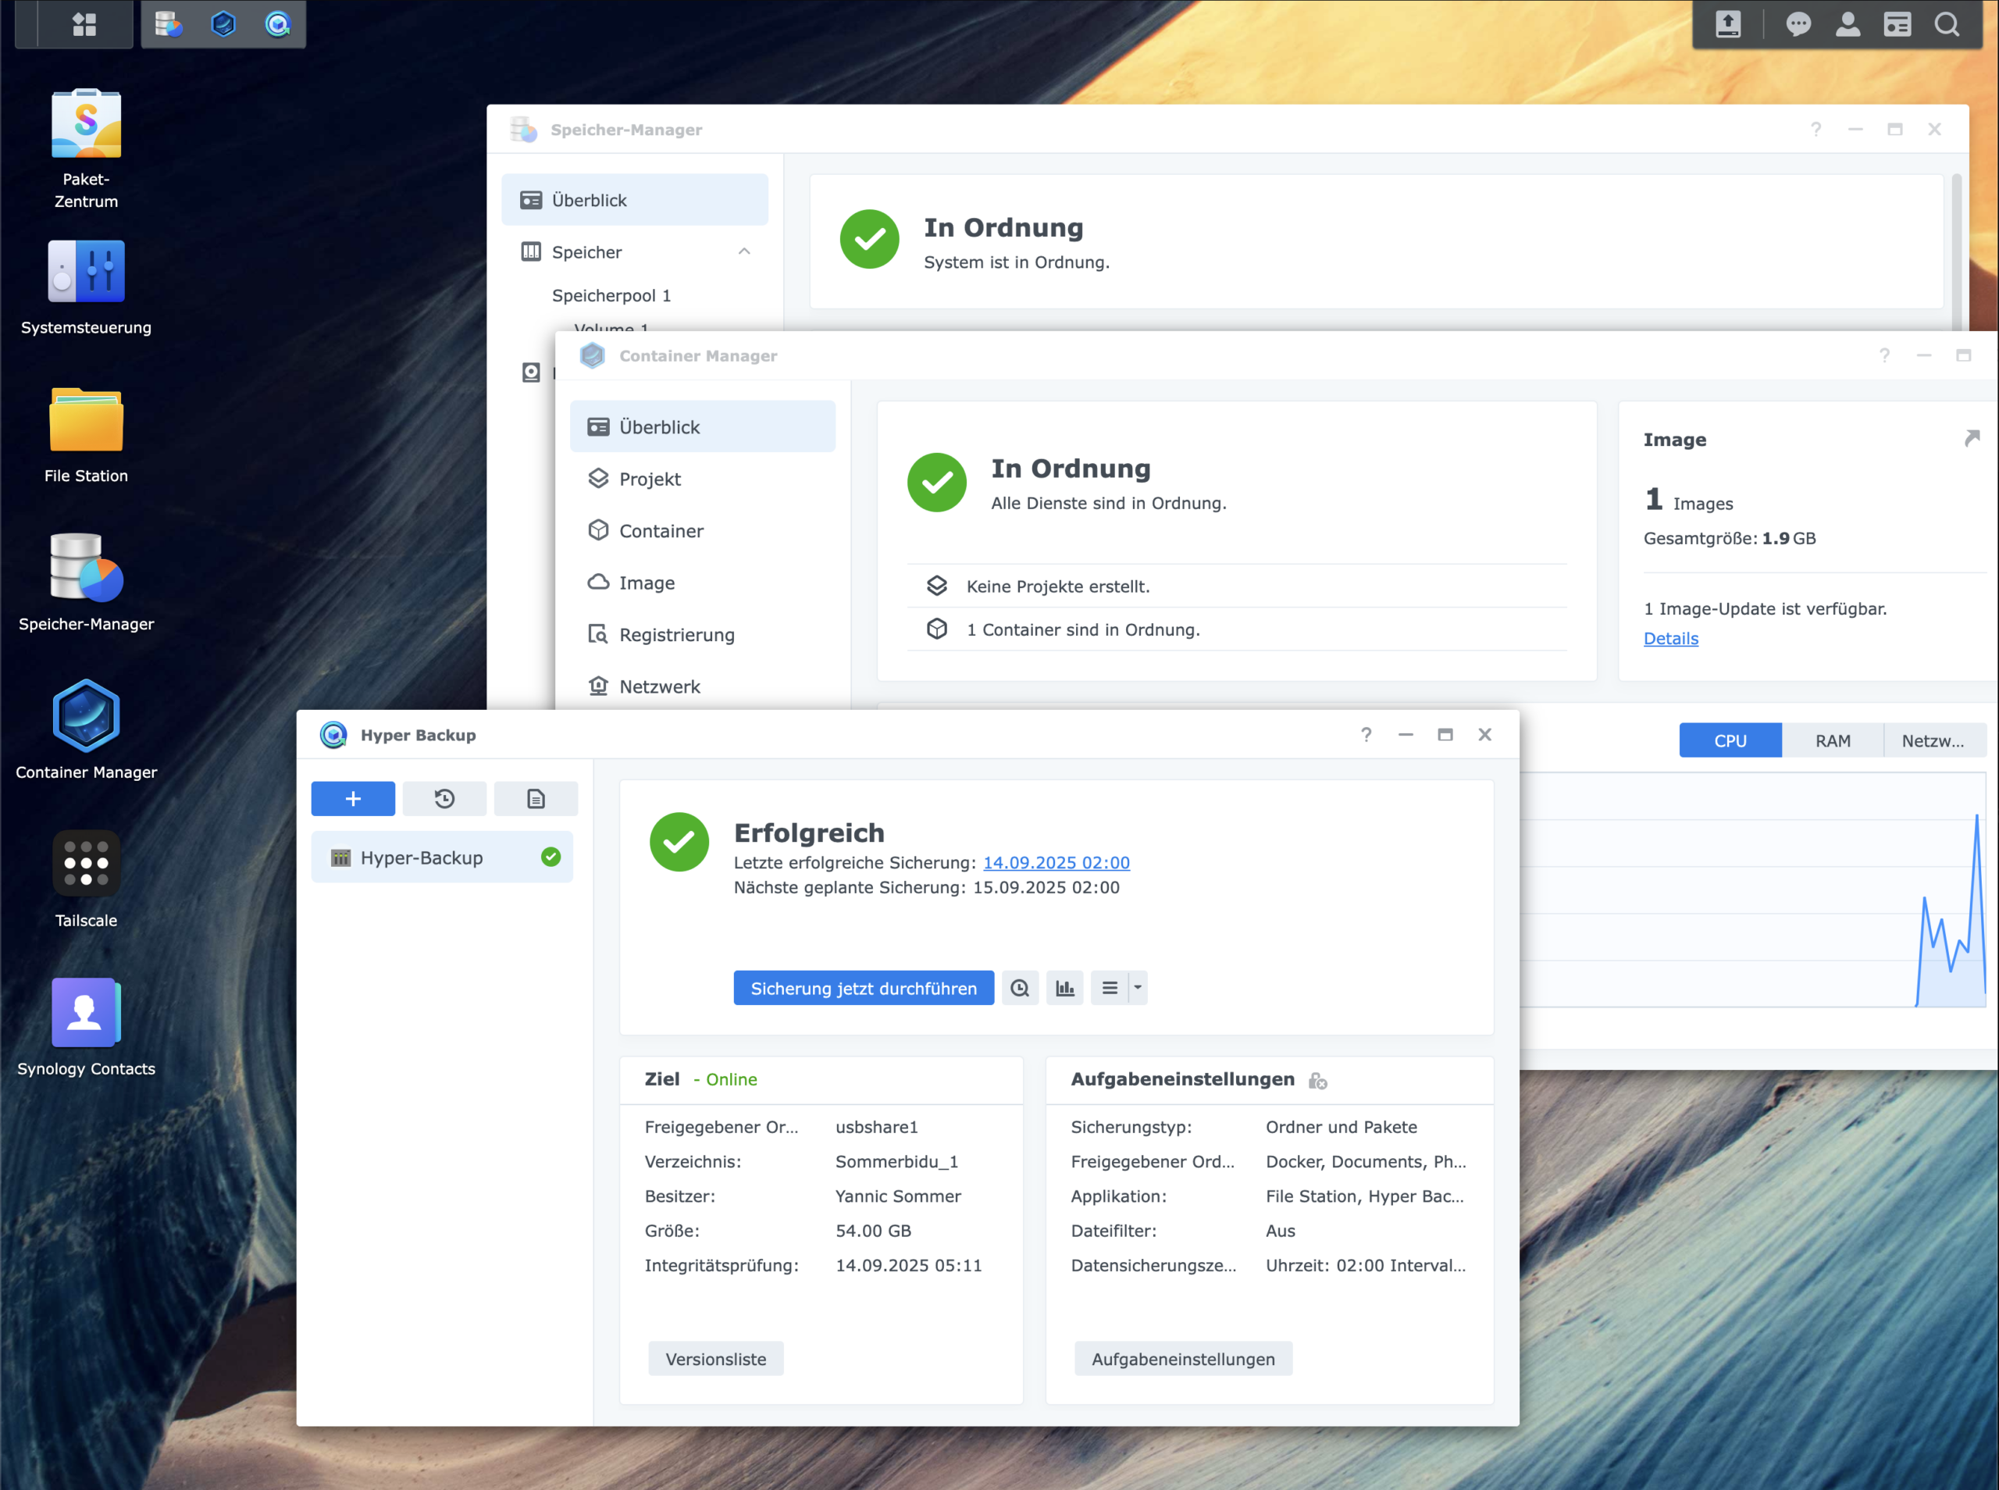Collapse the Speicher section chevron
The width and height of the screenshot is (1999, 1490).
click(x=744, y=251)
